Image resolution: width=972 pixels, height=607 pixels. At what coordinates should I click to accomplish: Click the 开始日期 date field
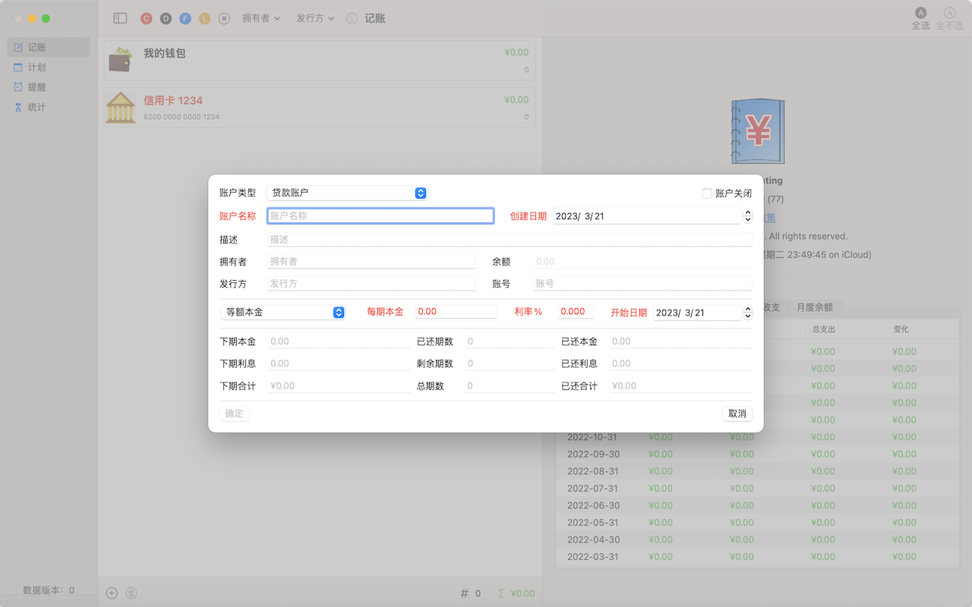click(x=697, y=313)
